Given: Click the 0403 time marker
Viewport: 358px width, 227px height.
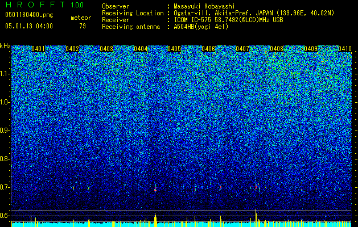Looking at the screenshot, I should pyautogui.click(x=106, y=49).
